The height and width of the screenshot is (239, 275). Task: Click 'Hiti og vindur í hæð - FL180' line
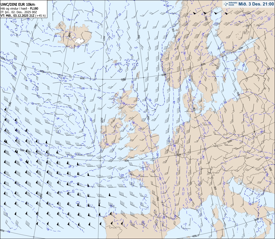click(19, 9)
